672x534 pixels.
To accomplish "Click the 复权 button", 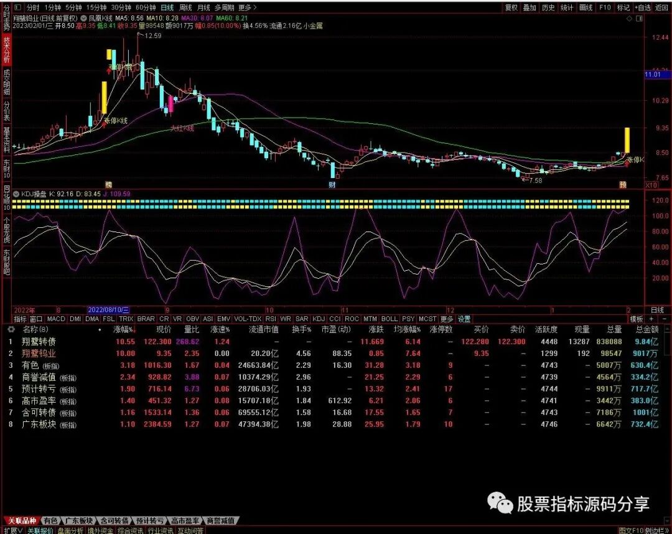I will click(x=511, y=7).
